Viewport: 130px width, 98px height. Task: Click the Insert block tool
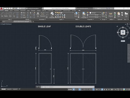(76, 14)
